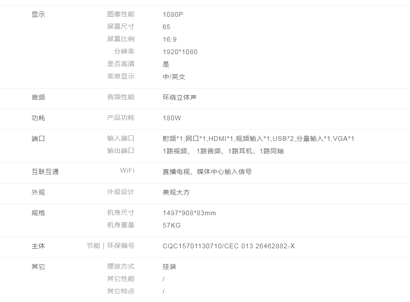This screenshot has width=410, height=302.
Task: Select the 16:9 screen ratio value
Action: [169, 40]
